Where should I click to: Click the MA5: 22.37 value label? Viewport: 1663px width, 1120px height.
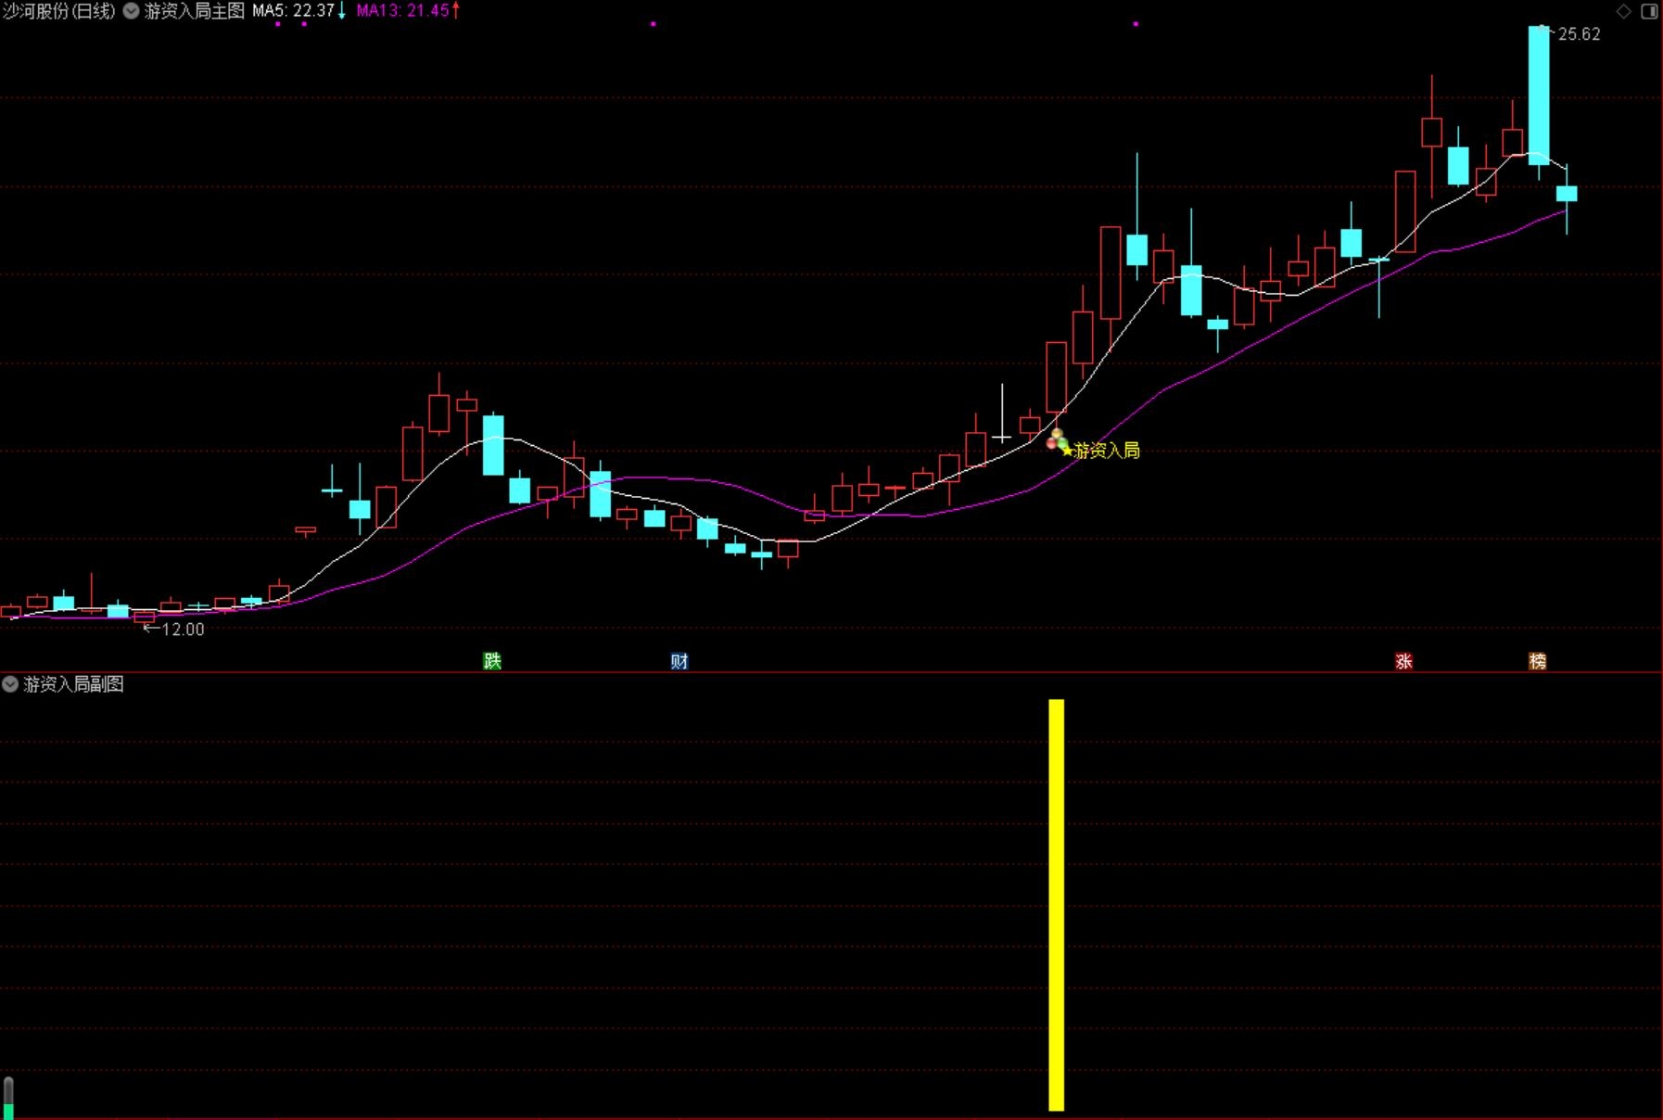point(293,11)
